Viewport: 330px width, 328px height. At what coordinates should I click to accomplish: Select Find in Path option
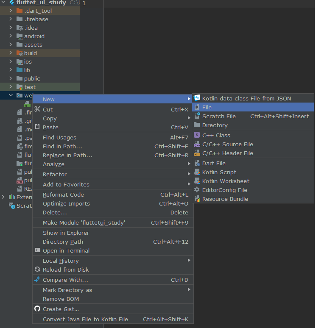(x=113, y=146)
